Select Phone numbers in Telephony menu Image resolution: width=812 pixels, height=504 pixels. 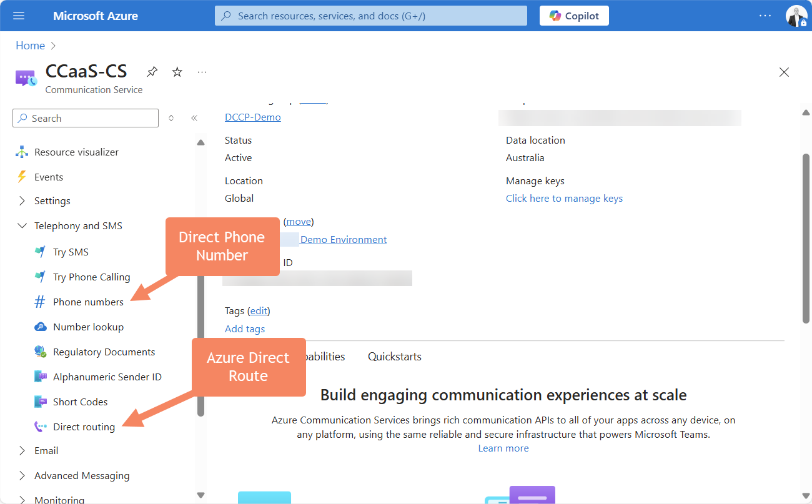pos(88,302)
